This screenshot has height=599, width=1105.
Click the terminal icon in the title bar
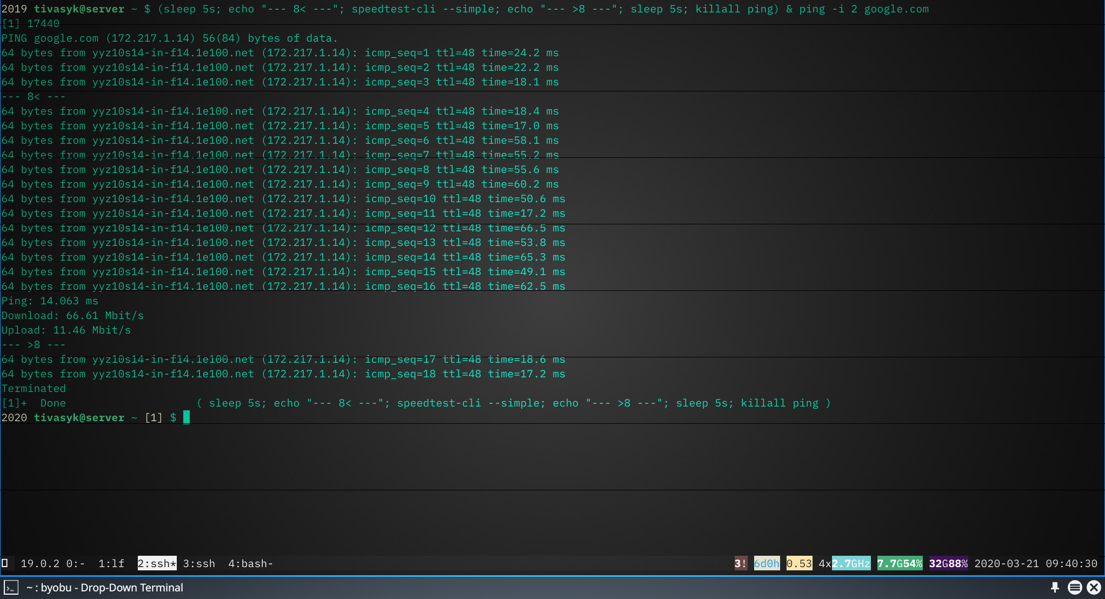pos(11,587)
